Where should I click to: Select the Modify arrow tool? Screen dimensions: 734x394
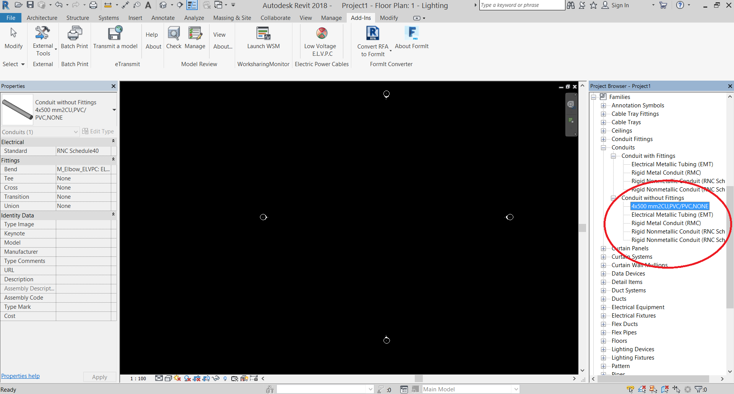[x=14, y=37]
